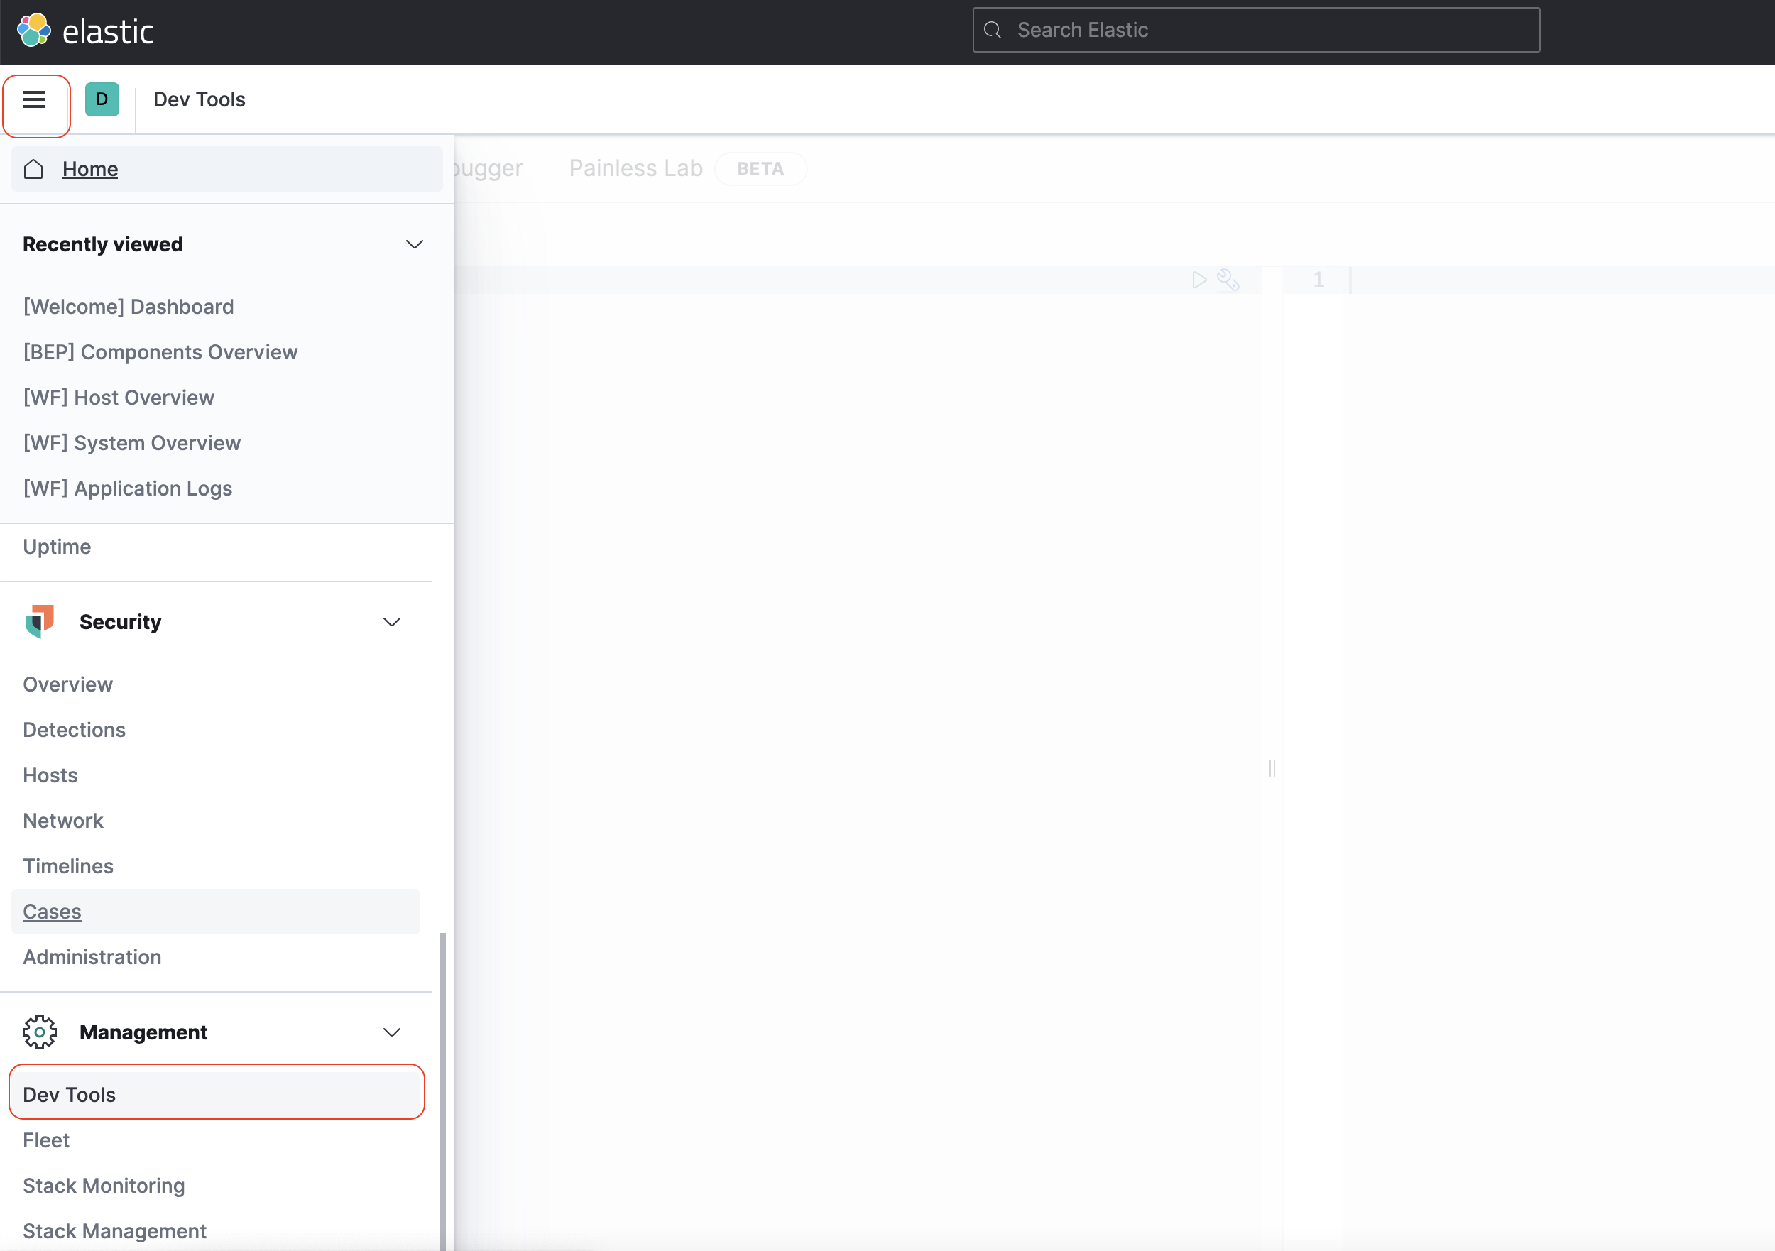This screenshot has width=1775, height=1251.
Task: Open [BEP] Components Overview dashboard
Action: [x=160, y=353]
